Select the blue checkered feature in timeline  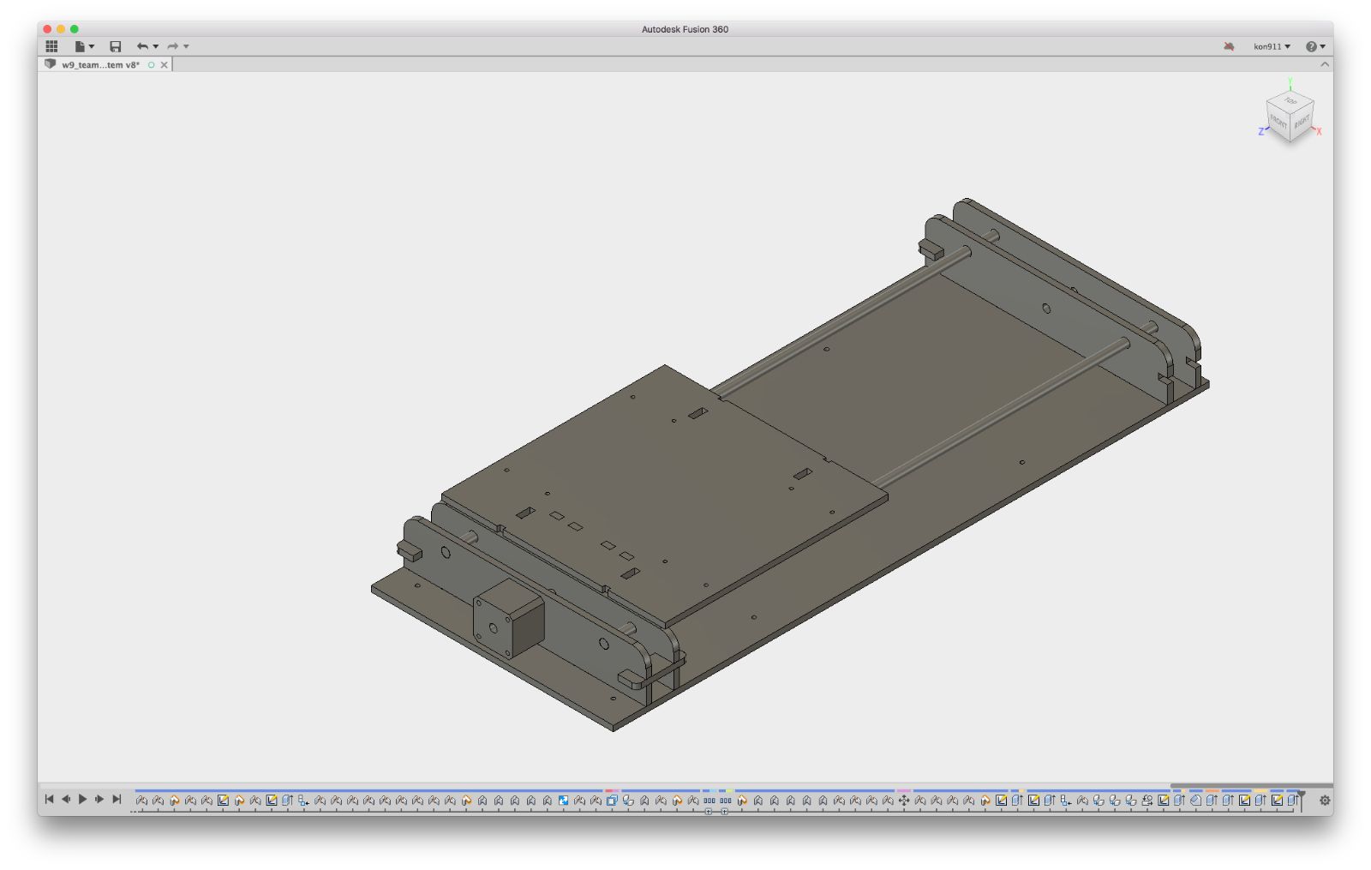[x=563, y=801]
